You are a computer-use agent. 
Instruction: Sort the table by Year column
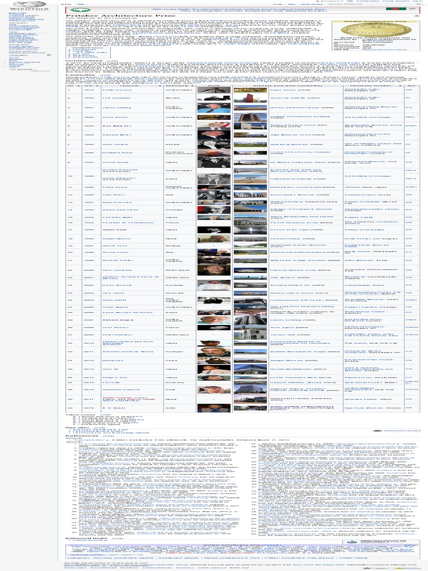click(x=91, y=86)
